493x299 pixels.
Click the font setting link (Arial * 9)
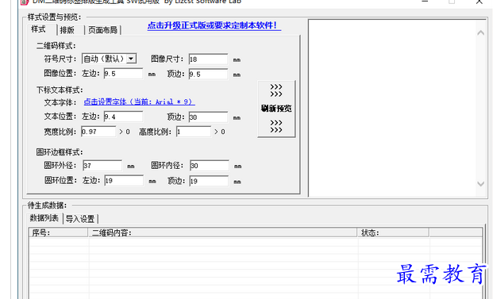point(139,102)
